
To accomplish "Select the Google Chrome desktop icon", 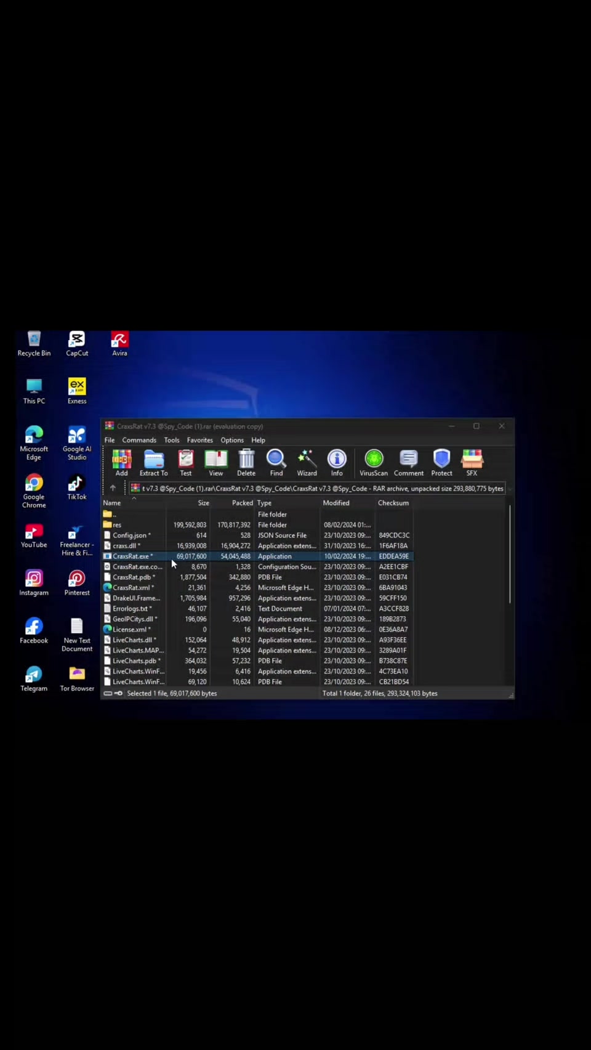I will (34, 491).
